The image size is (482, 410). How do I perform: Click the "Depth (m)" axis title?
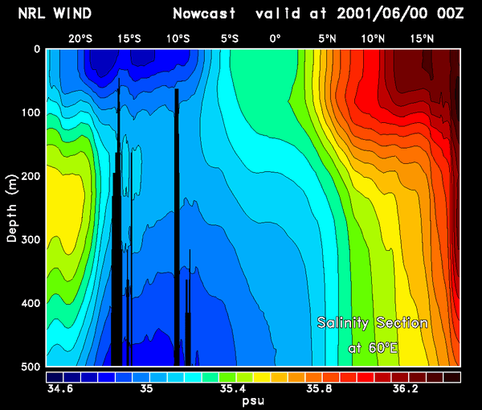[12, 208]
